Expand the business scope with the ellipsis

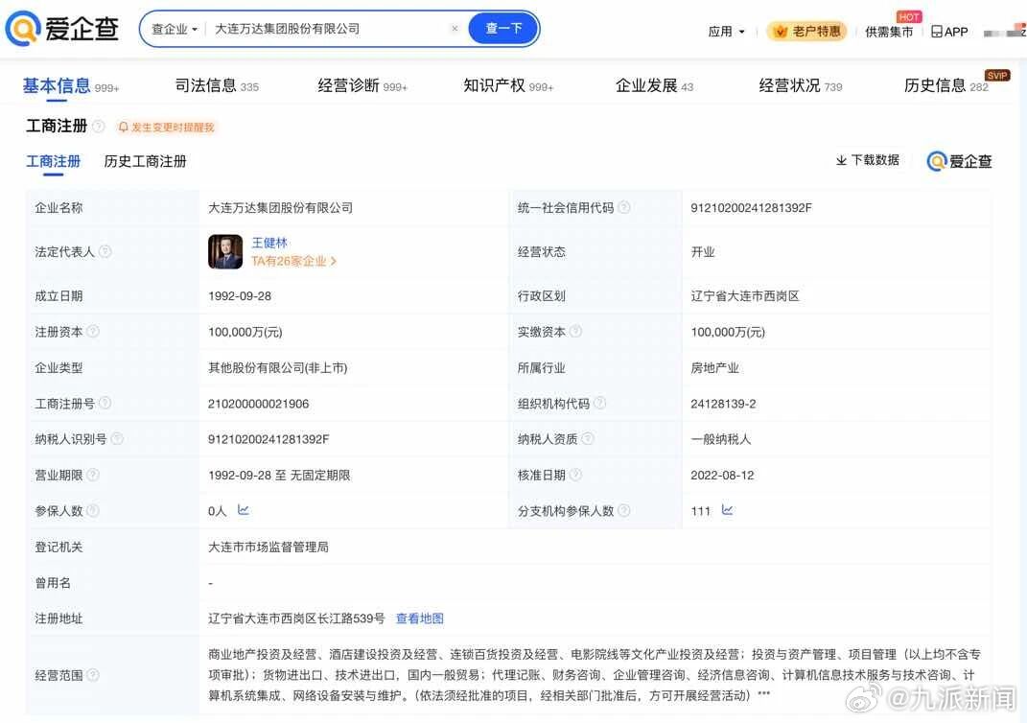pos(763,693)
